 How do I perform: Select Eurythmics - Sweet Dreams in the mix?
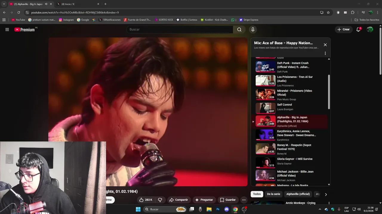click(289, 135)
